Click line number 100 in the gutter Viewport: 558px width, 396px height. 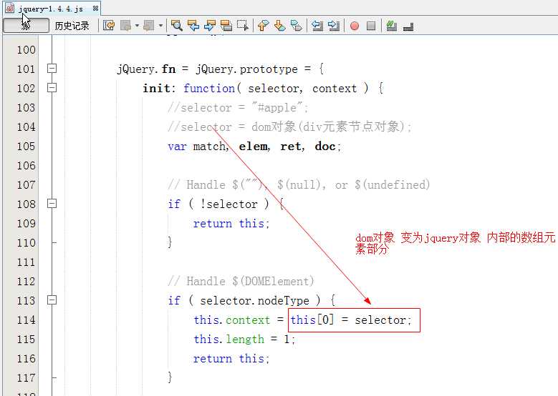point(26,50)
